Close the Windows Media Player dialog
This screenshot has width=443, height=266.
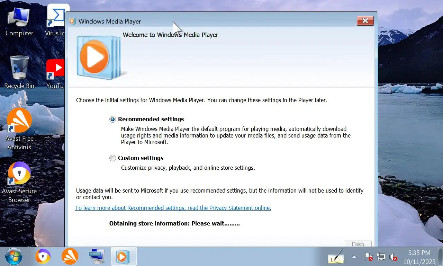pyautogui.click(x=365, y=21)
